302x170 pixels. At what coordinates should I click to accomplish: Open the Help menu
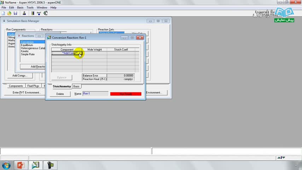click(53, 7)
